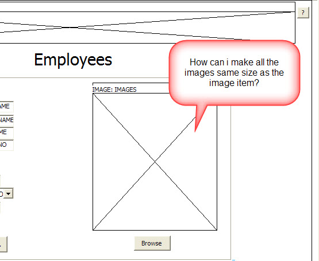Click the small blue marker at frame bottom corner
The height and width of the screenshot is (261, 319).
[x=234, y=260]
